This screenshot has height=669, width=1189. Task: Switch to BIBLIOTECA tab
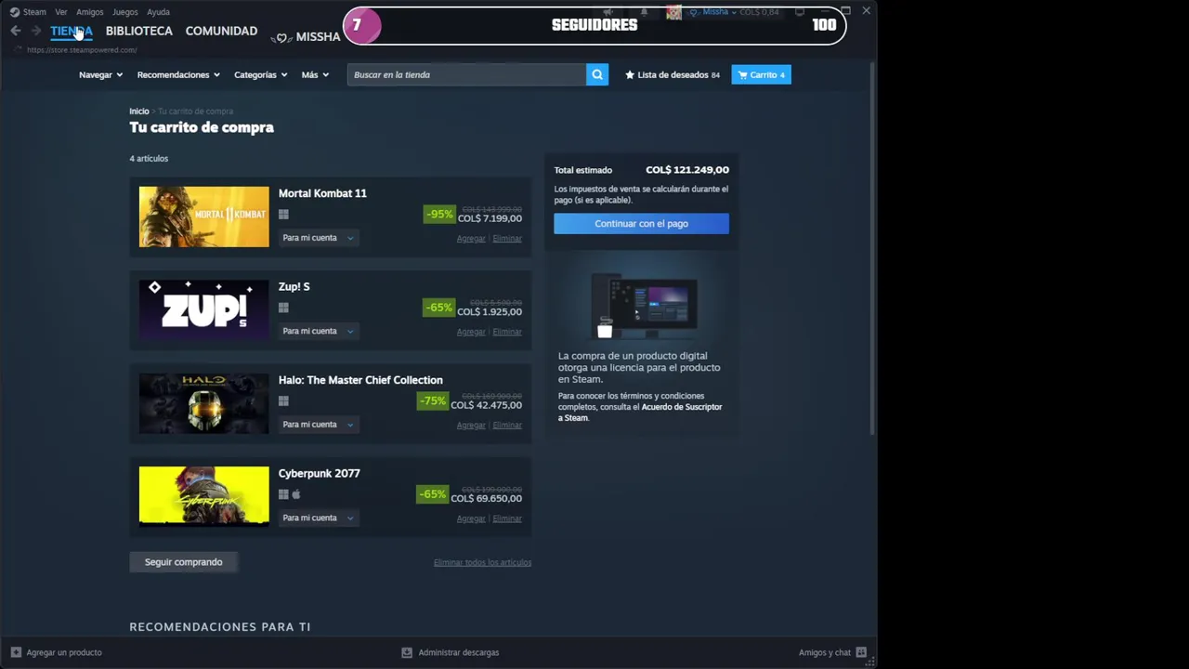click(139, 31)
